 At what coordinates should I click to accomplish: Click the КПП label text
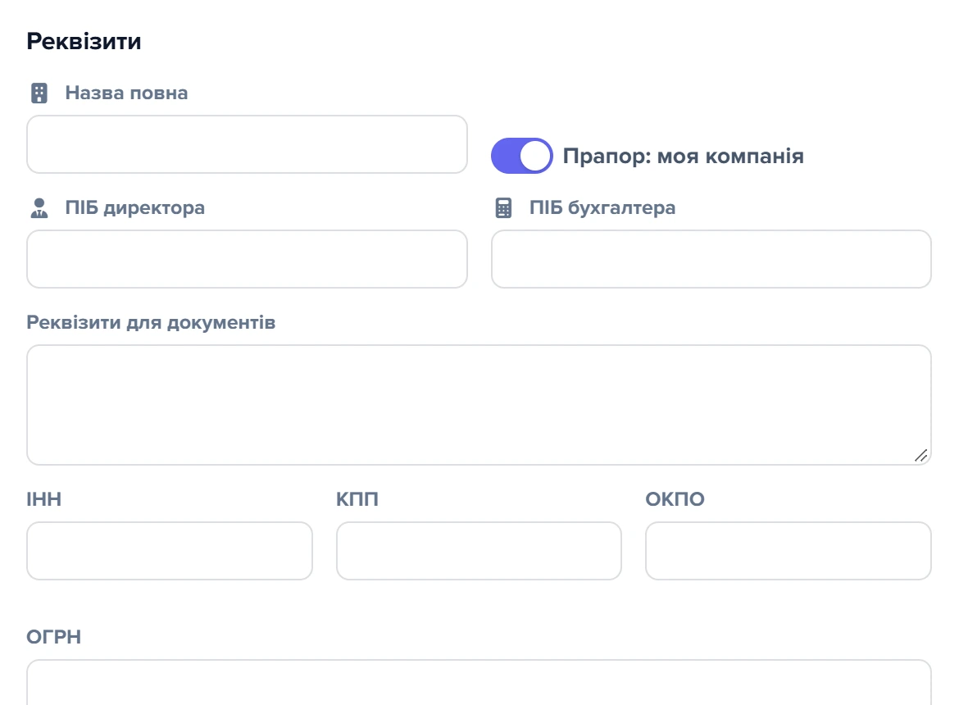tap(357, 499)
